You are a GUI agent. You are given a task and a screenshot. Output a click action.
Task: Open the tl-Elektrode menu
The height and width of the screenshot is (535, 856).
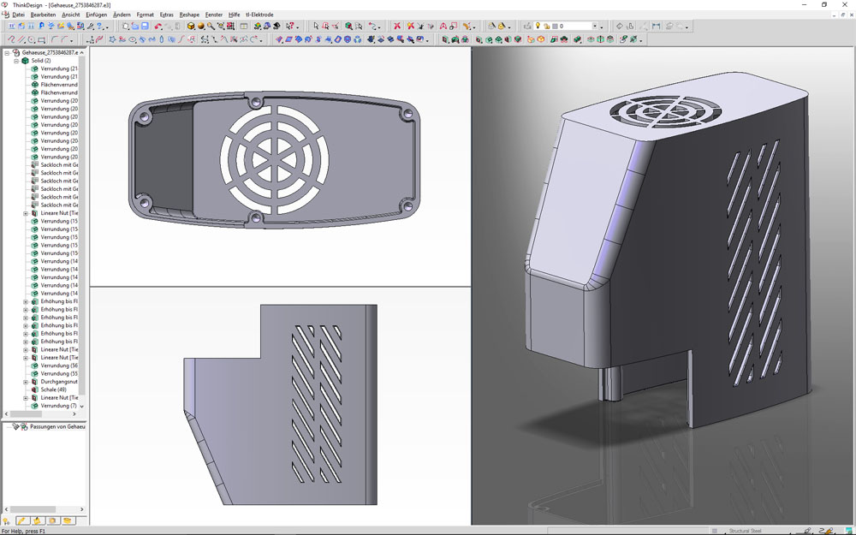pyautogui.click(x=258, y=15)
